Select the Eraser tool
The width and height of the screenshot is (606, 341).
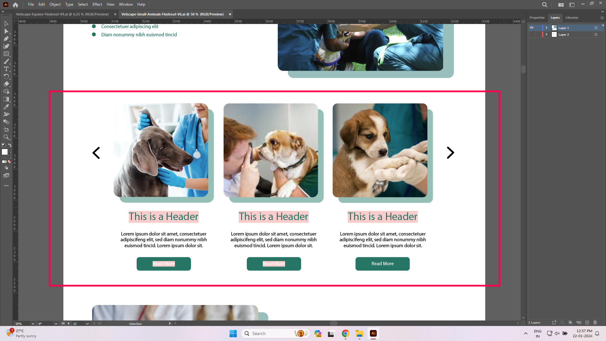click(x=6, y=84)
